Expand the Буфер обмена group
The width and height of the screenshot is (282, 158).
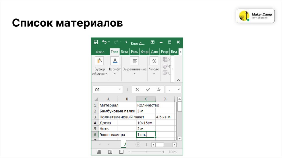[99, 71]
